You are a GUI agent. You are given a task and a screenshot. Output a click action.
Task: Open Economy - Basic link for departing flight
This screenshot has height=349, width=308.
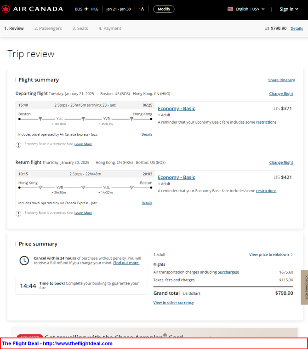pyautogui.click(x=176, y=109)
